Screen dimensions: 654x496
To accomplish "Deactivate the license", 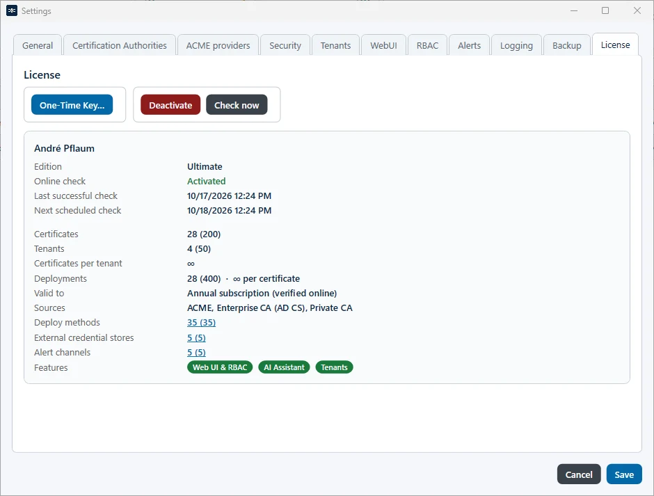I will [170, 105].
